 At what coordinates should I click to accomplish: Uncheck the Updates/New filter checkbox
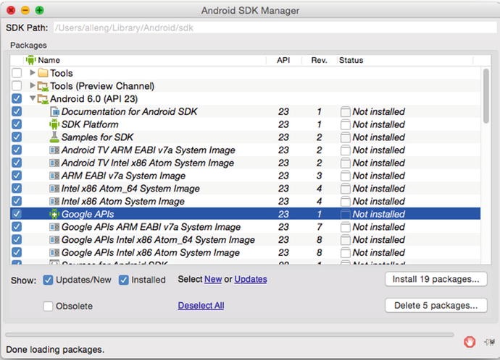tap(48, 280)
